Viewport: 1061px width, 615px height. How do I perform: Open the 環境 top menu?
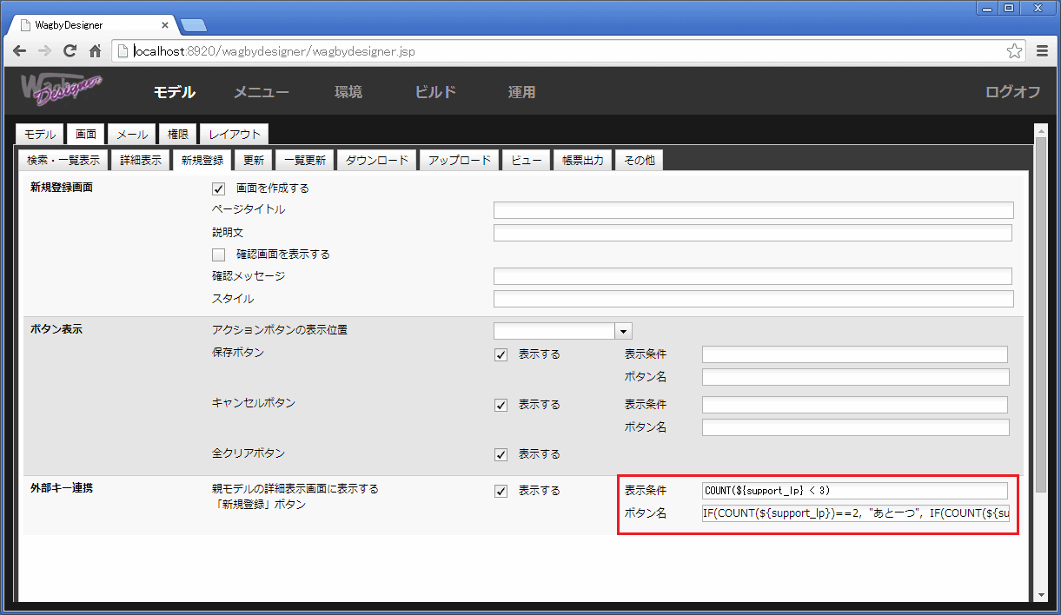(348, 92)
